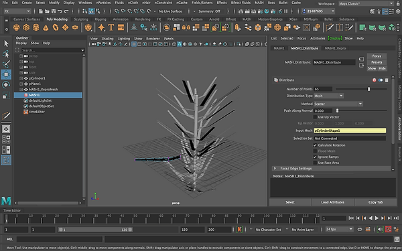
Task: Toggle playback loop mode icon
Action: coord(360,229)
